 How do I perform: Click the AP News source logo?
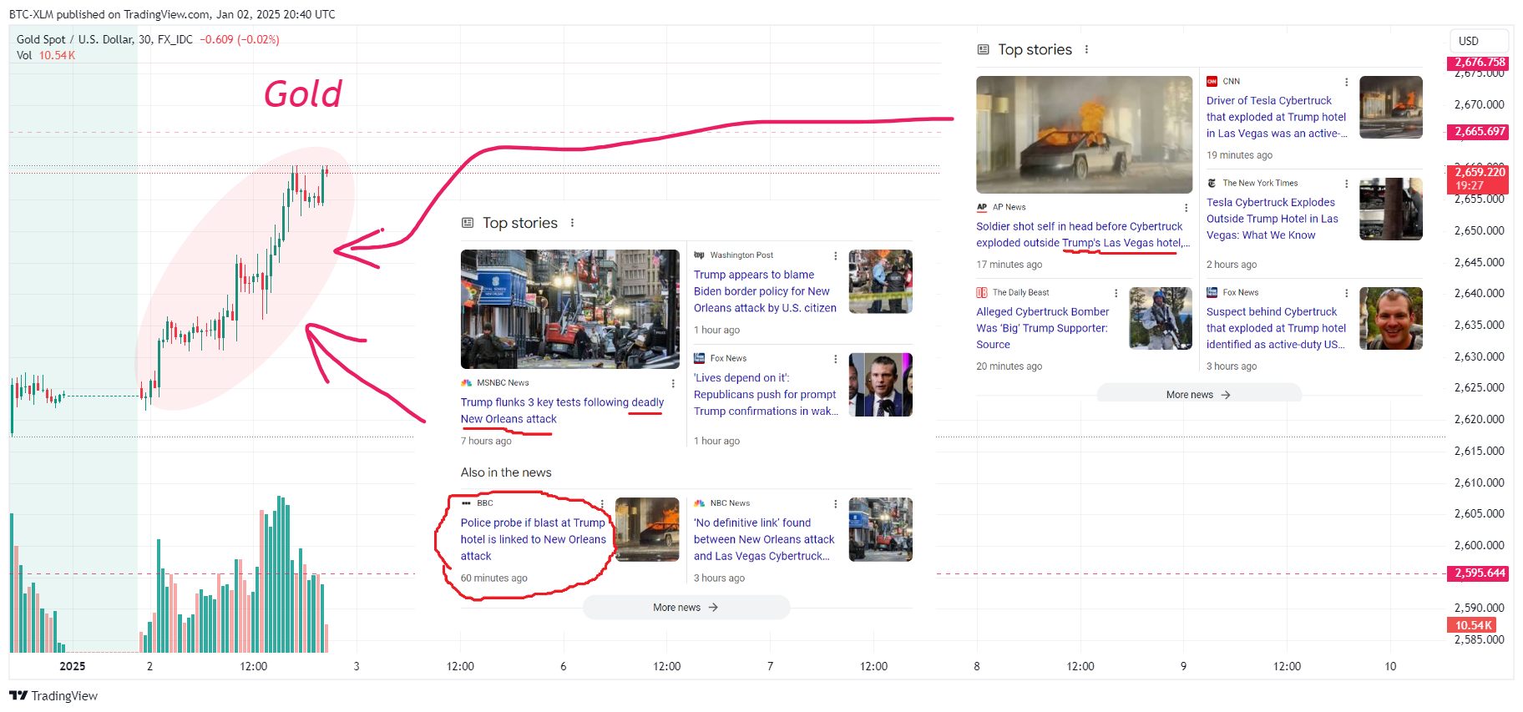click(982, 207)
